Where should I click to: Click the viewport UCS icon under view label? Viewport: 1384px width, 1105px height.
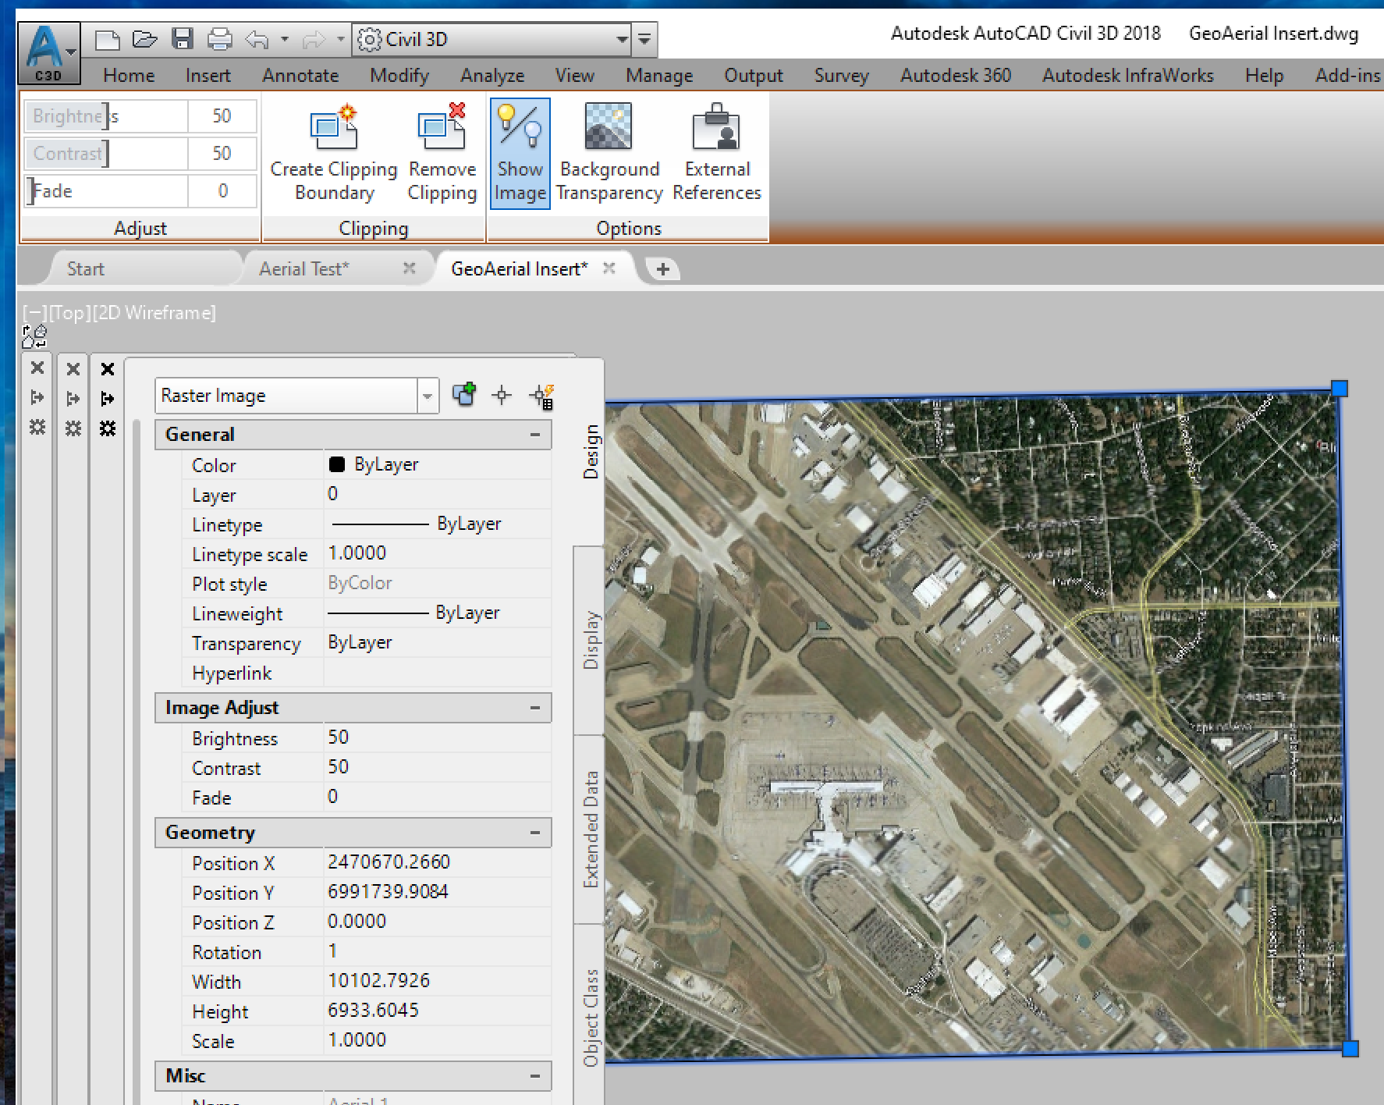point(34,337)
